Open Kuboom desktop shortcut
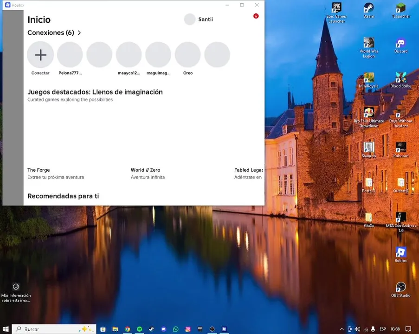The height and width of the screenshot is (334, 419). (400, 150)
